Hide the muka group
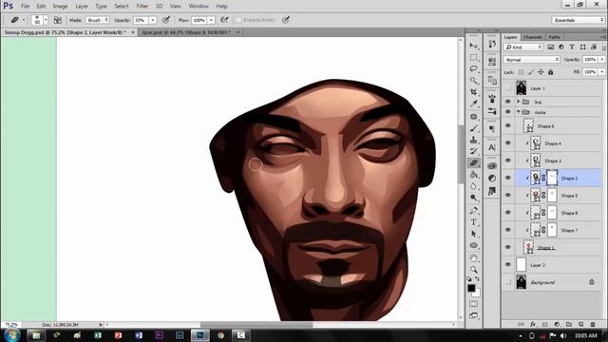This screenshot has width=608, height=342. [508, 112]
